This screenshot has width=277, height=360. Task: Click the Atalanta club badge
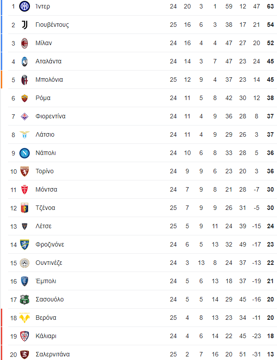point(24,61)
